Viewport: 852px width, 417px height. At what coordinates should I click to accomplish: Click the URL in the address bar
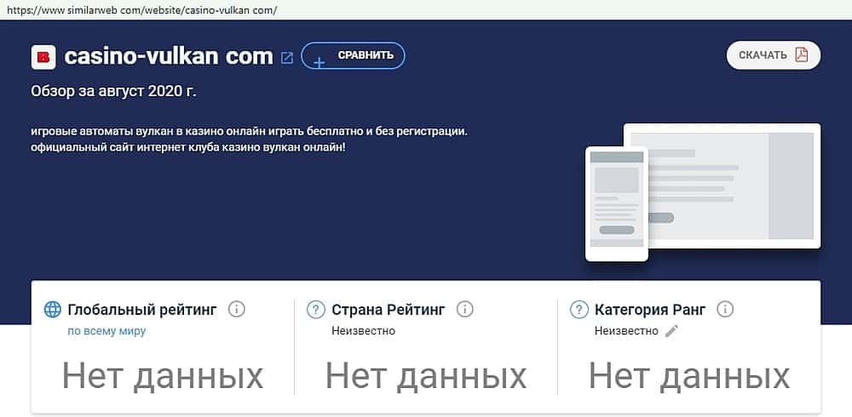(141, 9)
